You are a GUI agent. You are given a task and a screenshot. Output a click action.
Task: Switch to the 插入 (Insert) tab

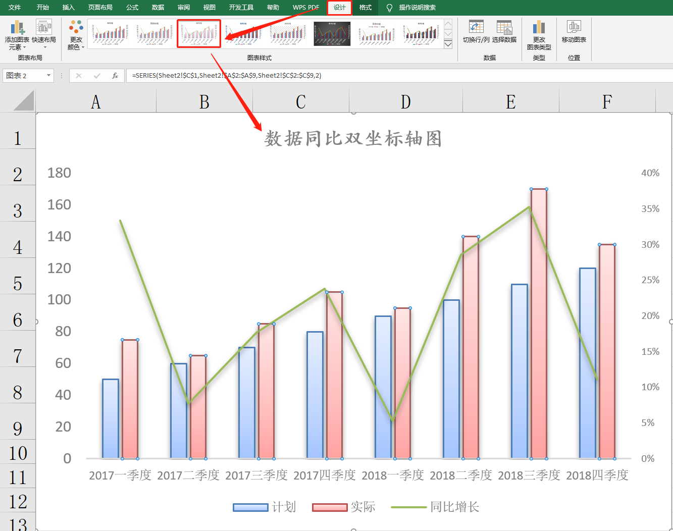click(x=68, y=8)
